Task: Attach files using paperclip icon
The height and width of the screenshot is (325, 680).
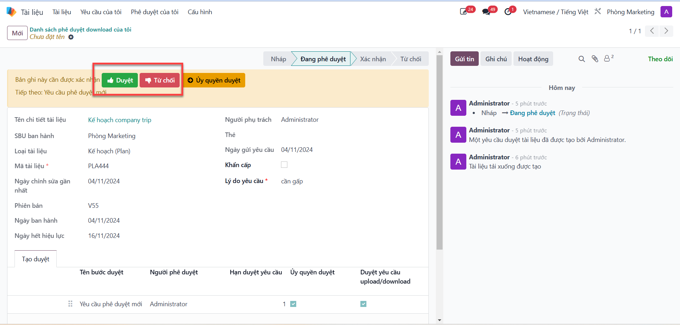Action: [595, 59]
